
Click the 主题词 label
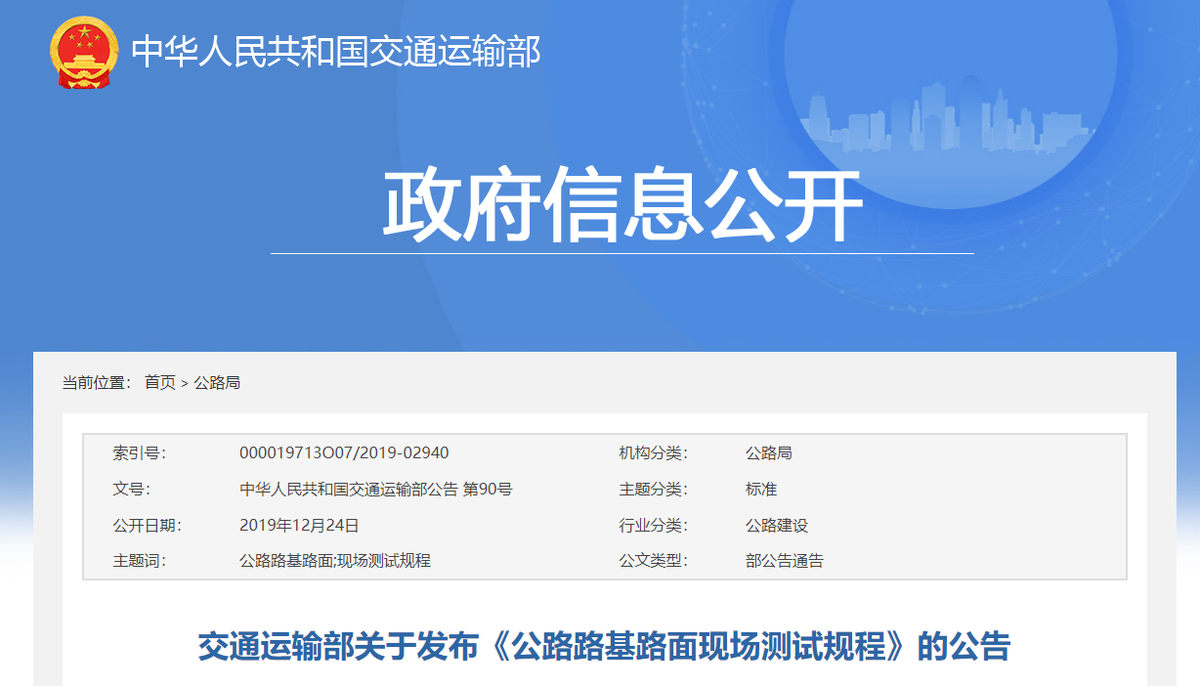point(139,561)
